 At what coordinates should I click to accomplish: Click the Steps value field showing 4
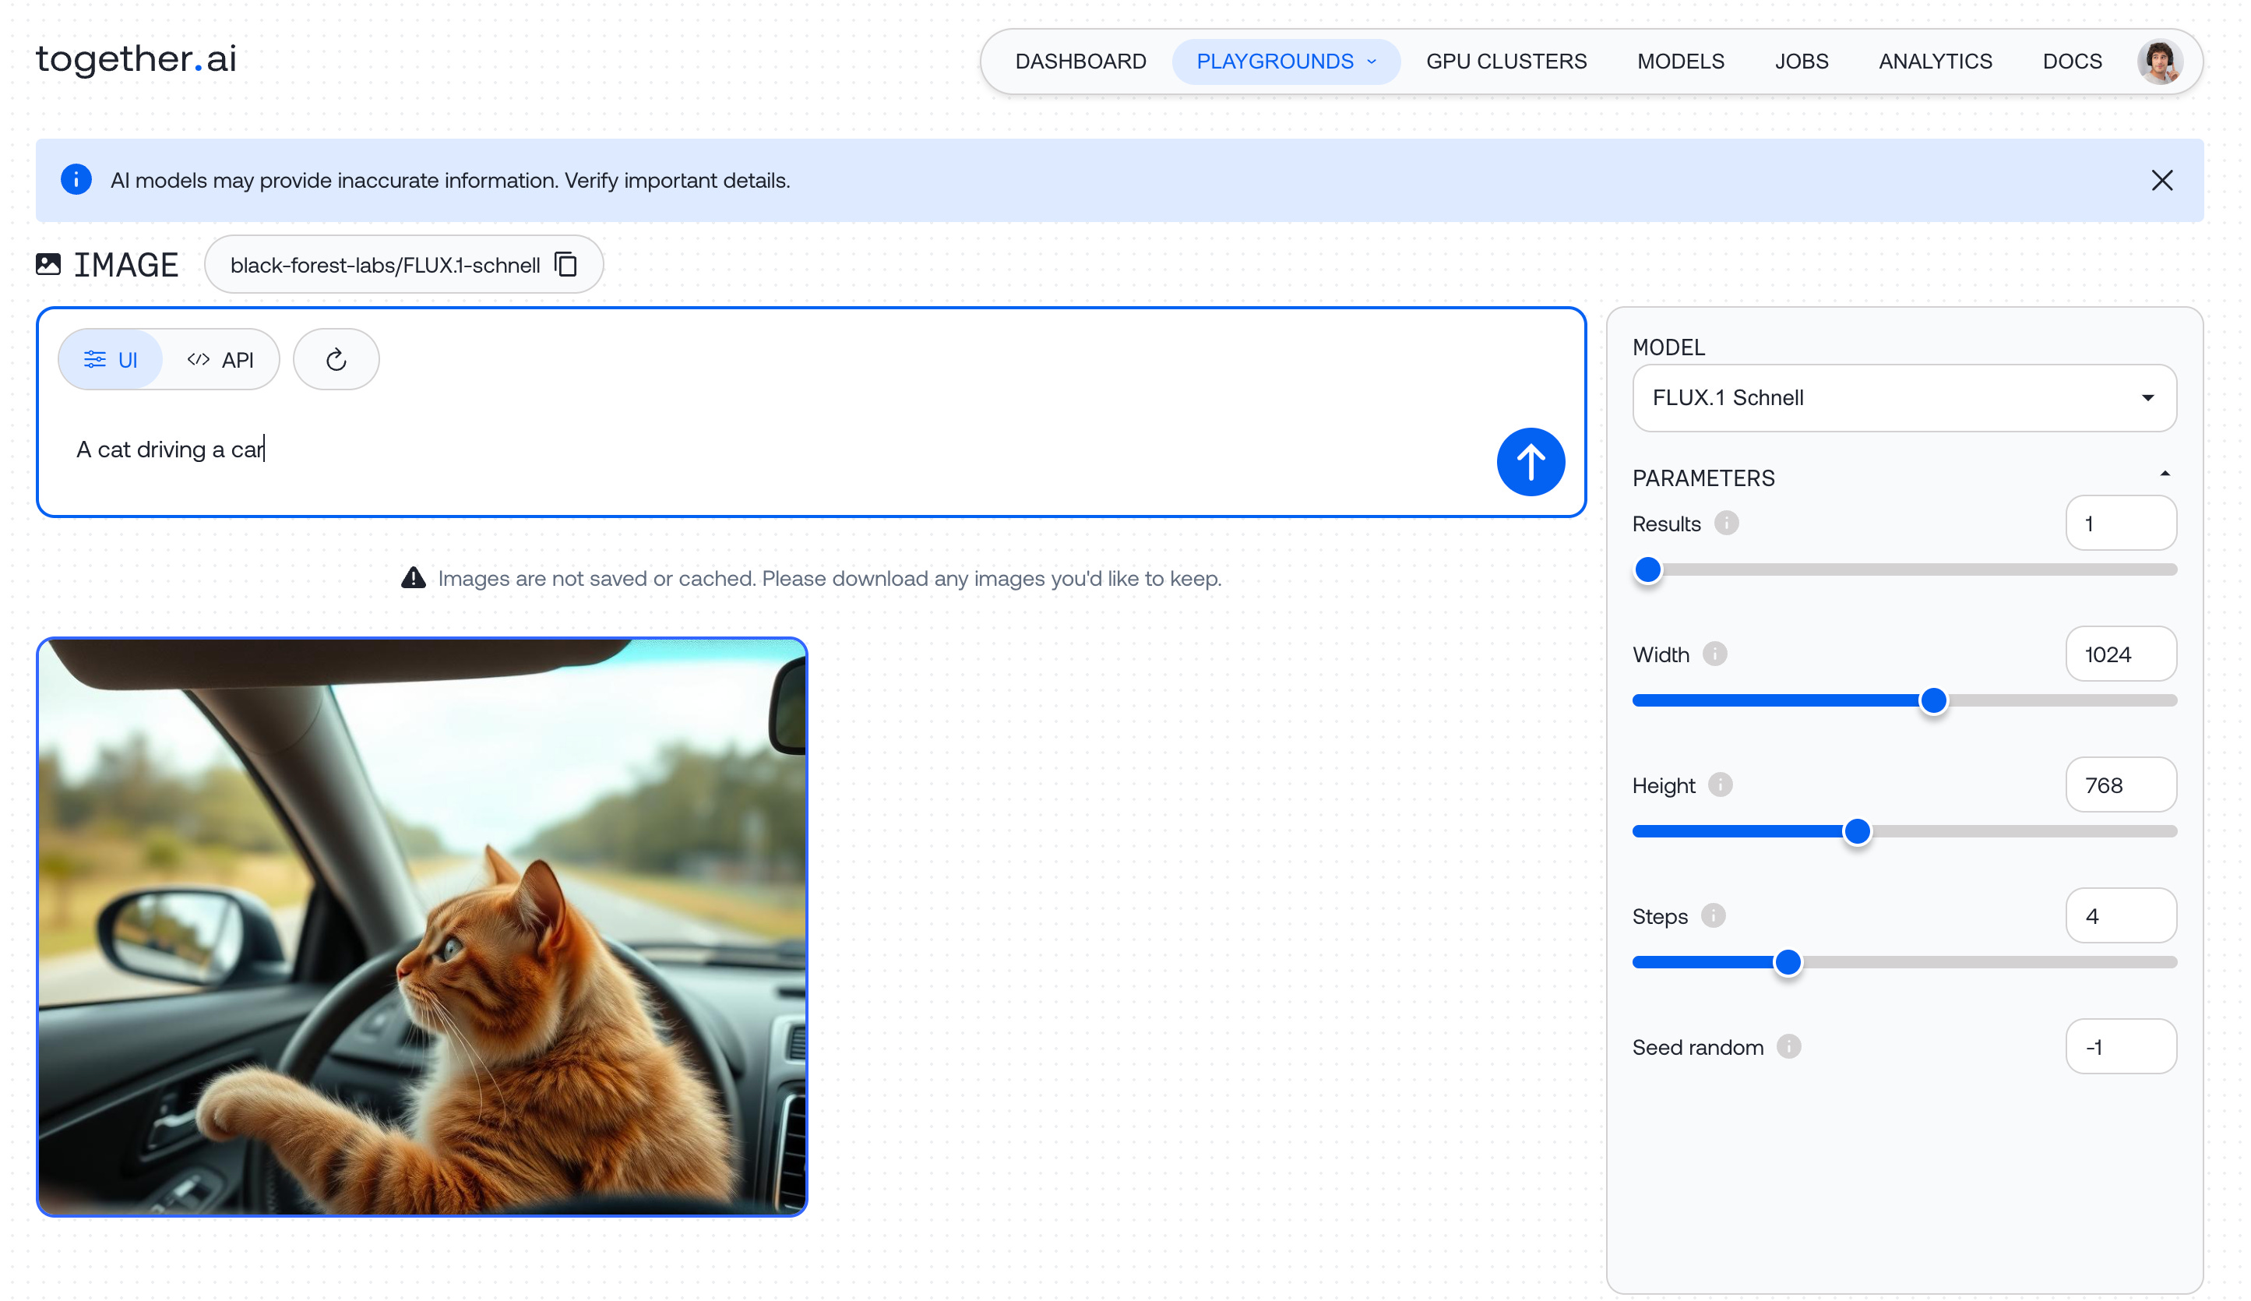2121,916
